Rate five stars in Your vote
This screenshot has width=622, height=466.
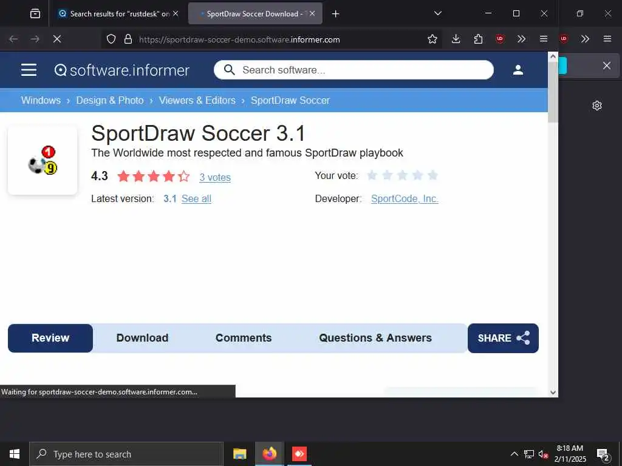pos(432,175)
